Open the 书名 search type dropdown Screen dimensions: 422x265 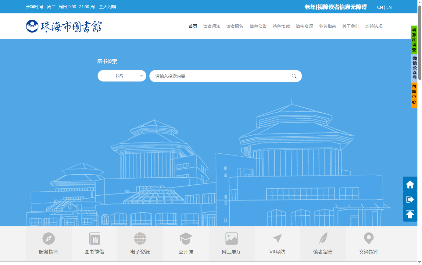(122, 76)
